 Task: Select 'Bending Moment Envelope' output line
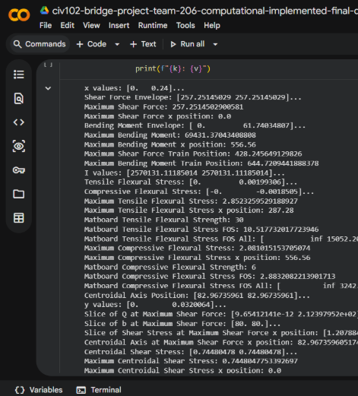195,125
